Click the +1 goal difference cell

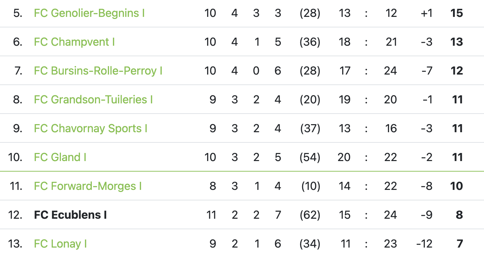[x=426, y=13]
